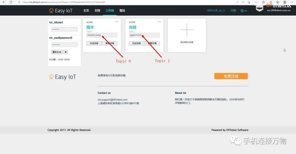Viewport: 296px width, 154px height.
Task: Select topic field WZqWLS4Sg
Action: (102, 35)
